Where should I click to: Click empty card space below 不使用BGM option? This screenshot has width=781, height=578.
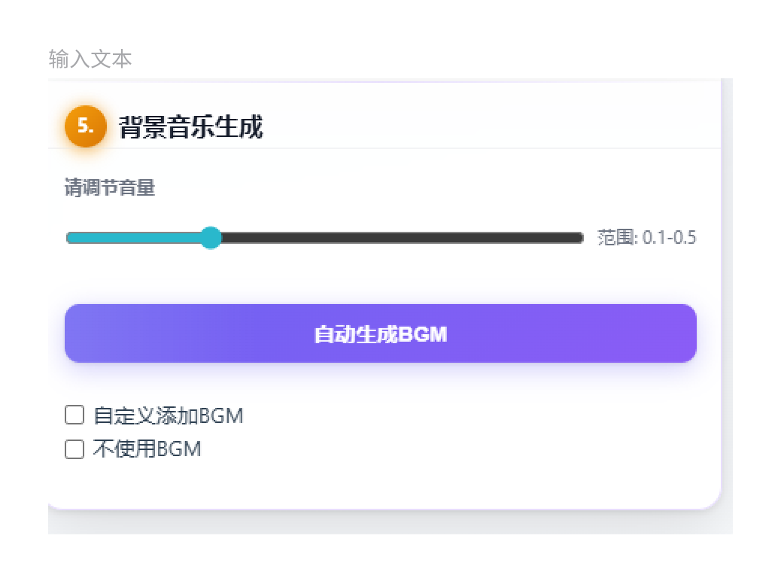click(376, 482)
